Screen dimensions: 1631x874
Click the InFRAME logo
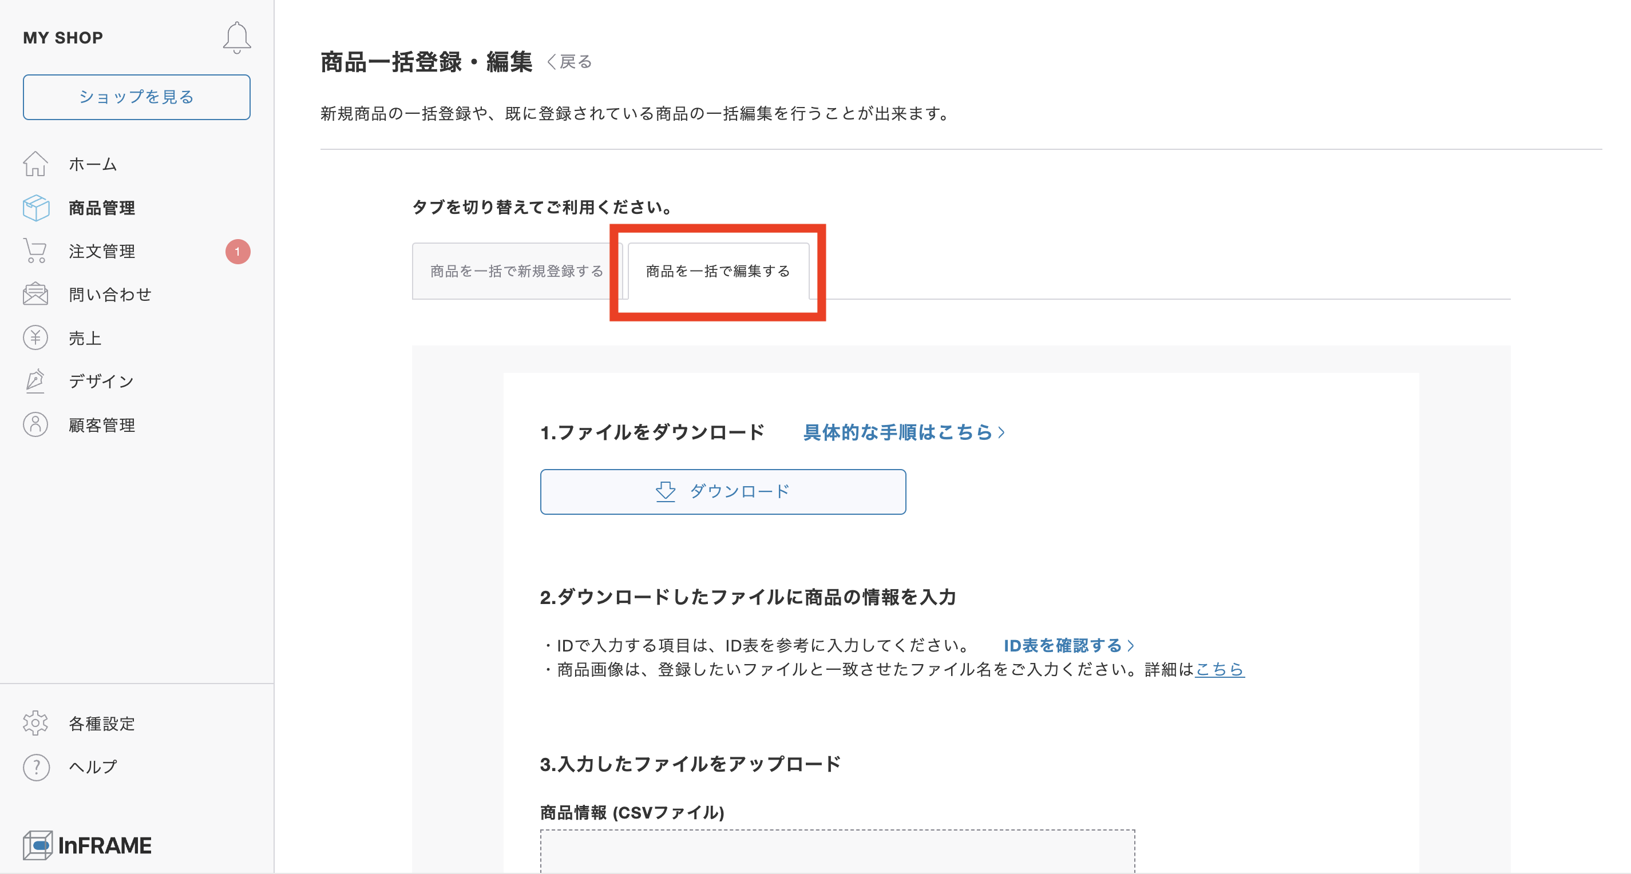click(x=88, y=845)
